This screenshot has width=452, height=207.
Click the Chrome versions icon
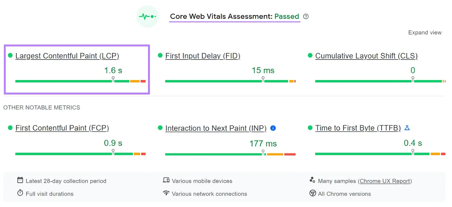[x=312, y=193]
